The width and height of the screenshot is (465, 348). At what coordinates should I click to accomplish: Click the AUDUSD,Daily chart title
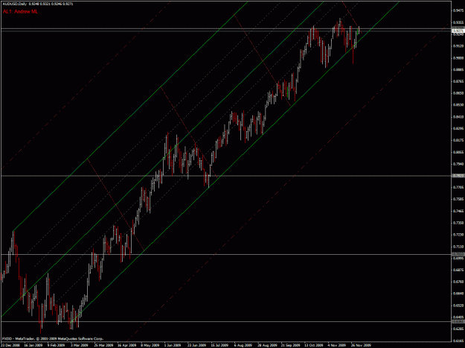pyautogui.click(x=15, y=4)
